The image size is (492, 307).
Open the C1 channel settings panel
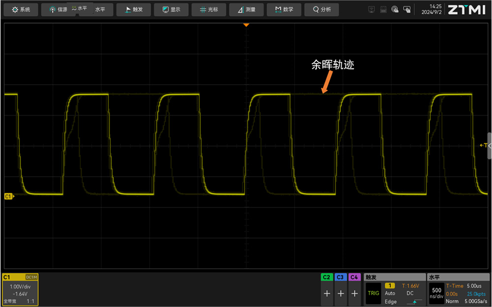20,290
